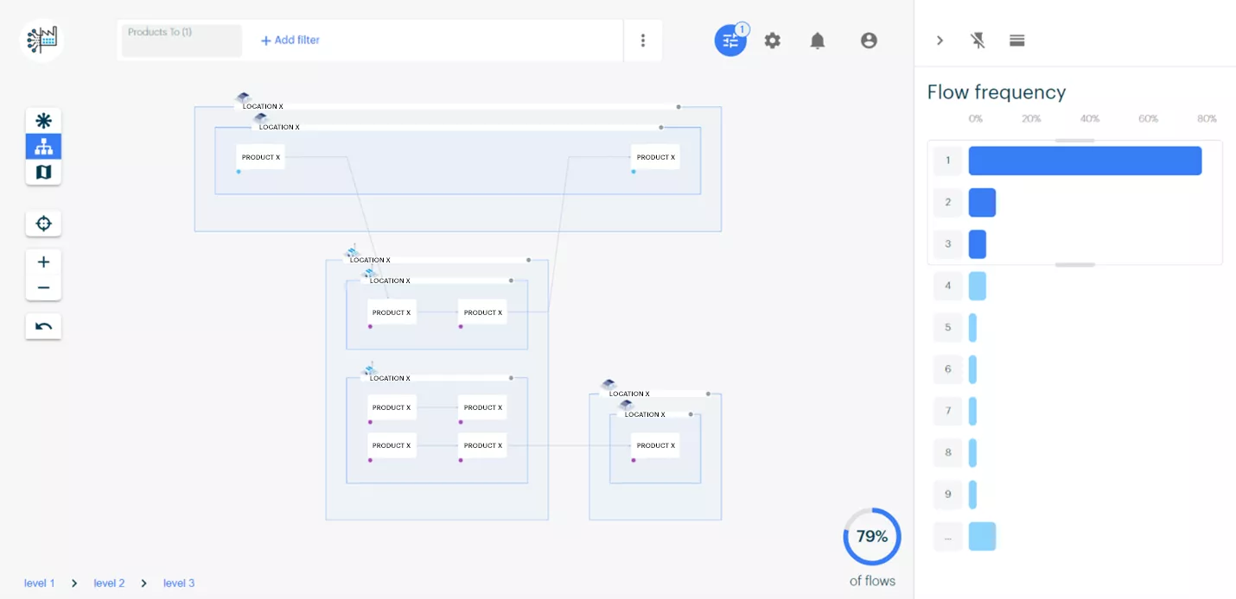This screenshot has height=599, width=1236.
Task: Select flow frequency bar number 1
Action: tap(1085, 161)
